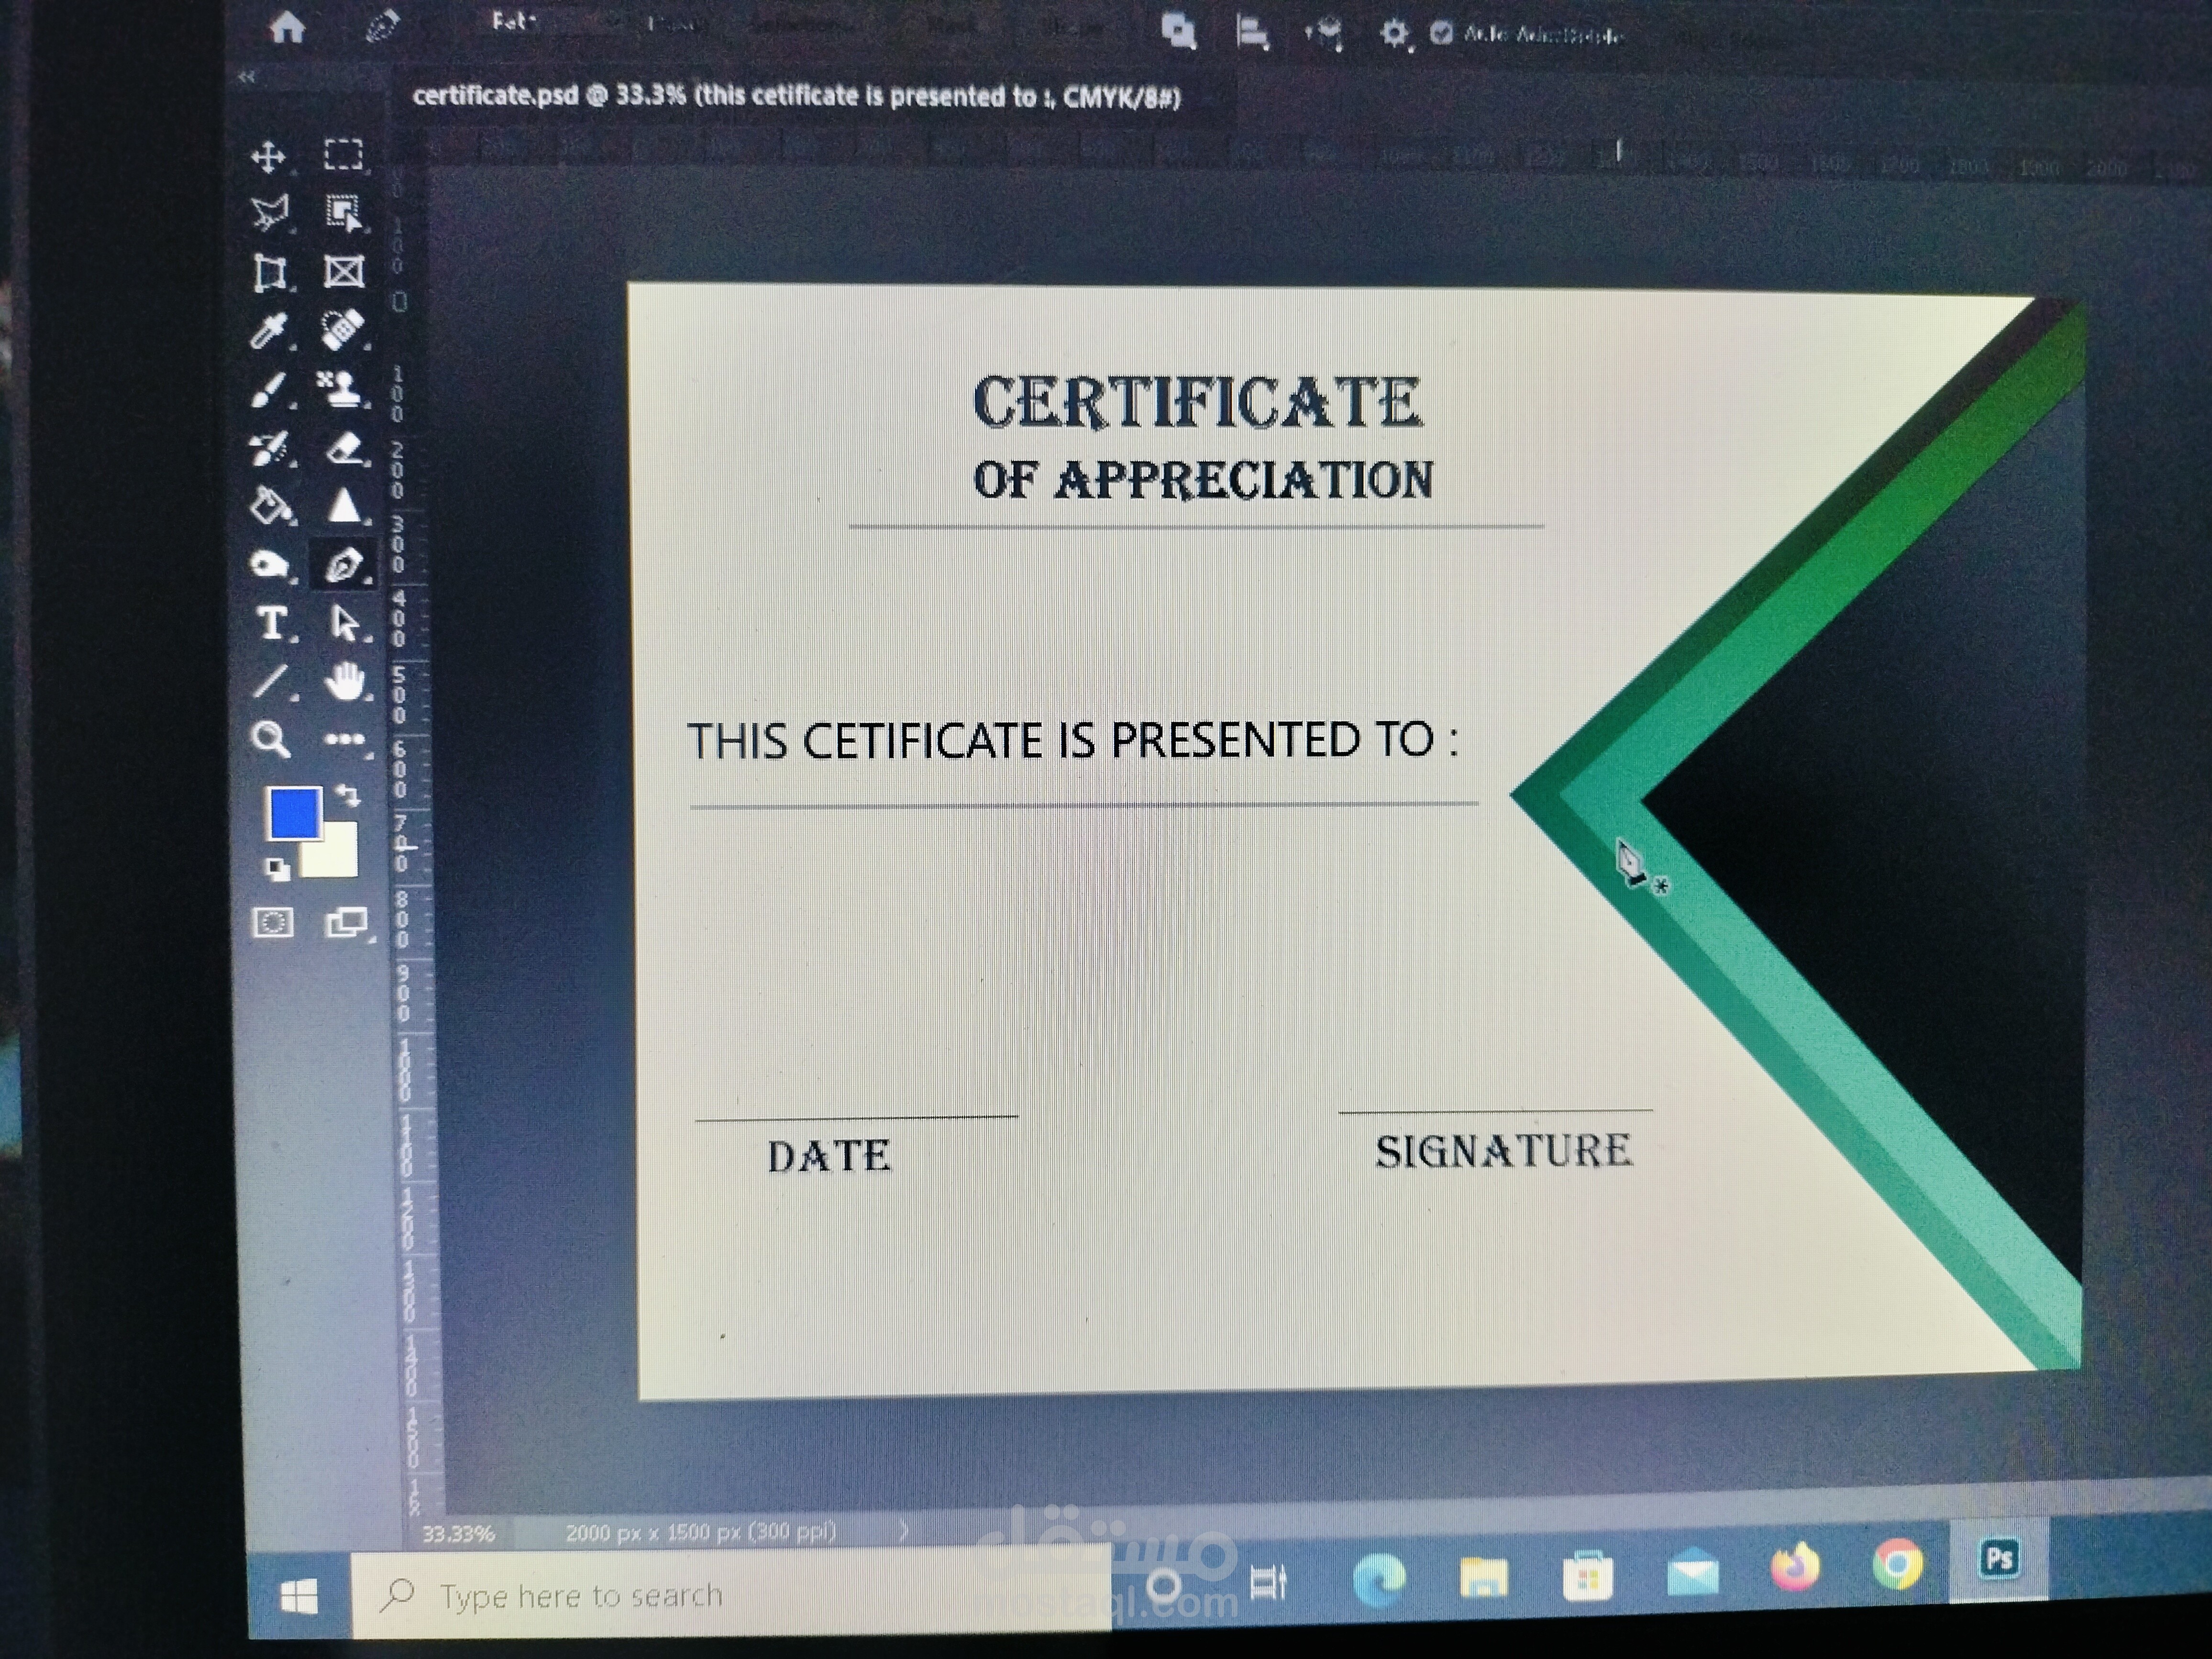
Task: Select the Sharpen triangle tool
Action: (345, 506)
